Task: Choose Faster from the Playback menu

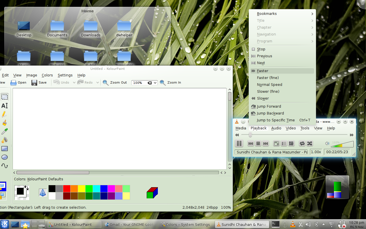Action: [x=282, y=71]
